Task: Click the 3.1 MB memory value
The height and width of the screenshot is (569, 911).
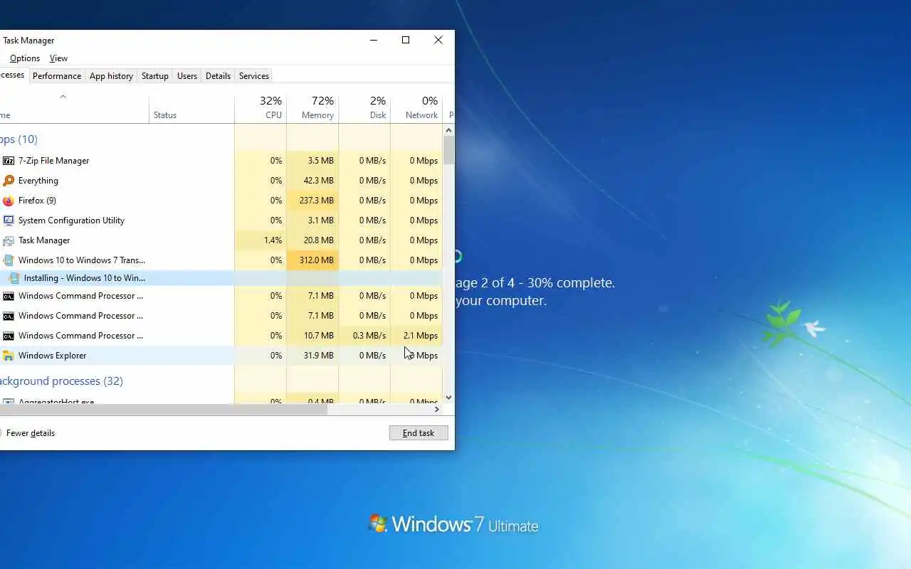Action: pyautogui.click(x=321, y=220)
